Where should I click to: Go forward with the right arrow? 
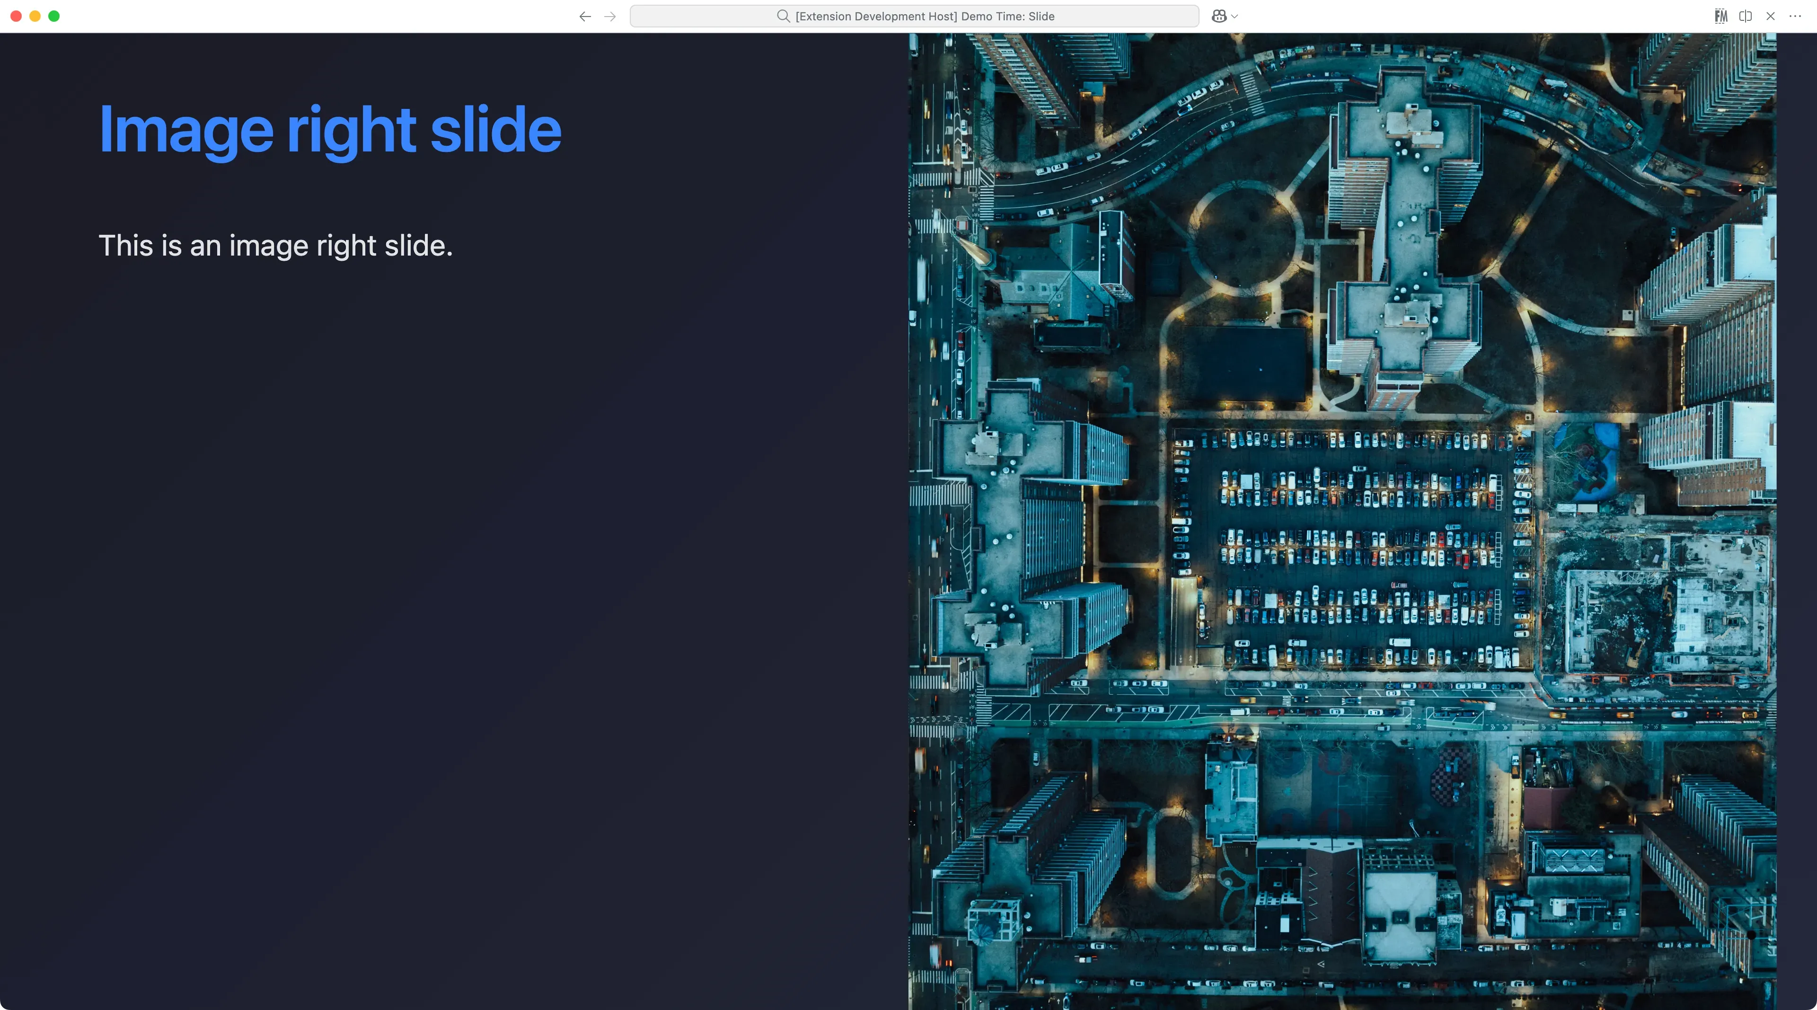610,16
